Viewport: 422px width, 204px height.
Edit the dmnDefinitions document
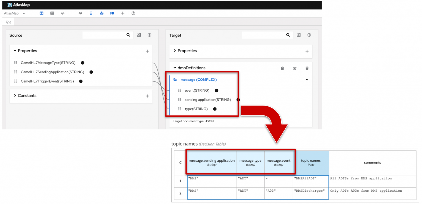294,68
